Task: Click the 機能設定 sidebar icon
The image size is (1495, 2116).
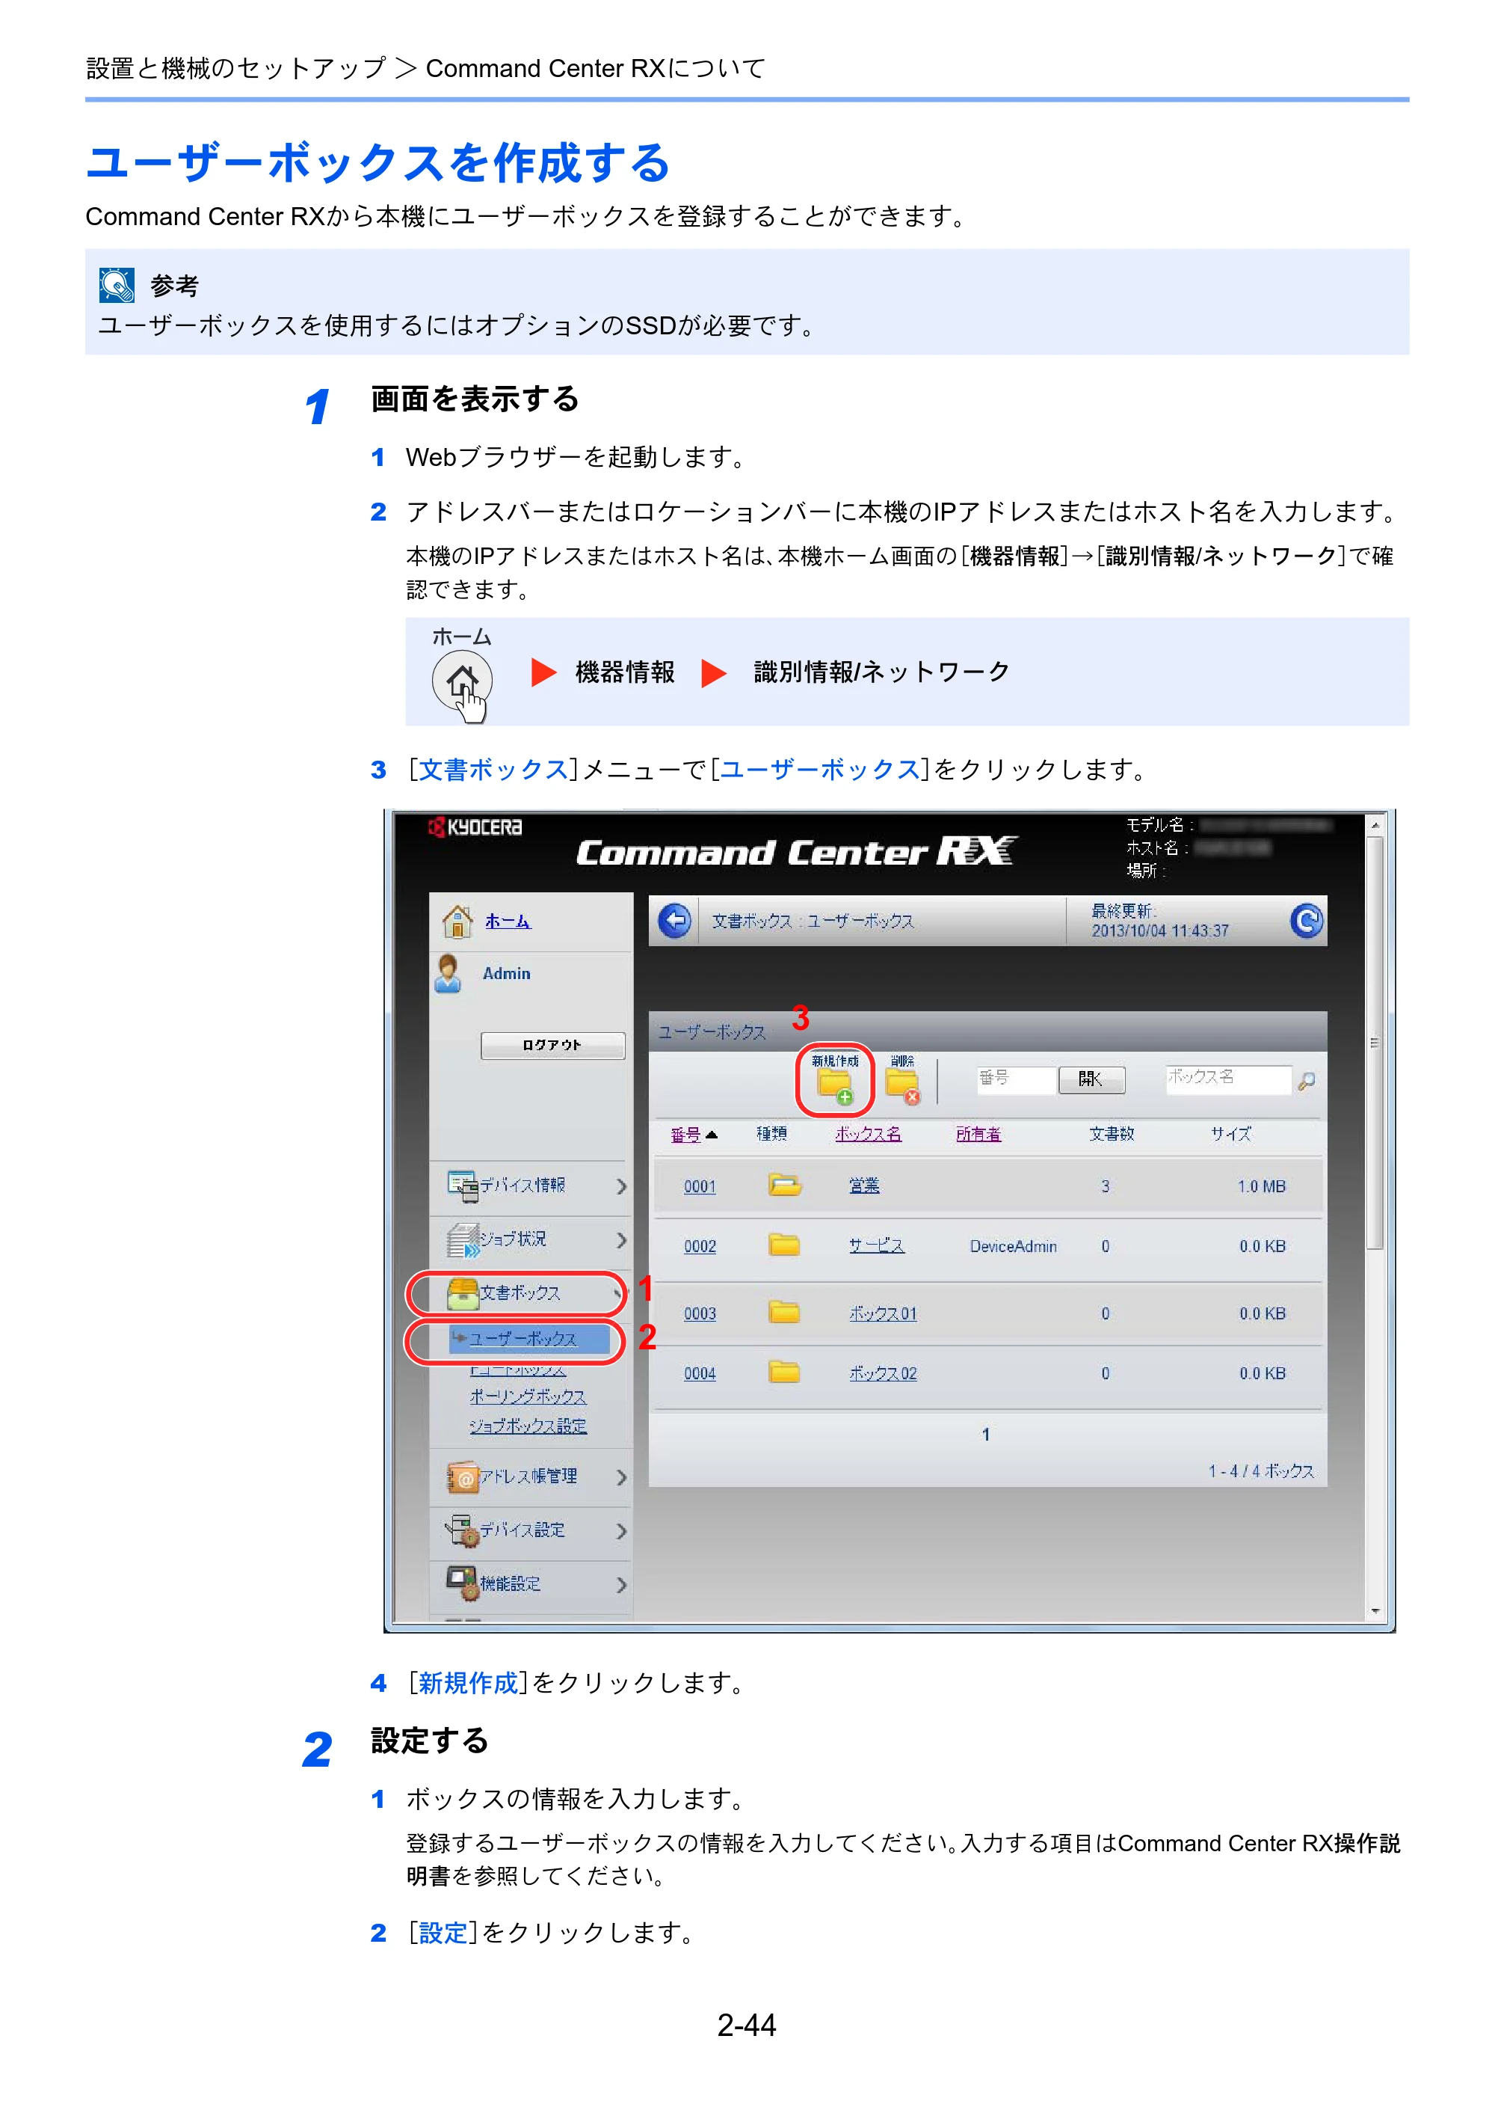Action: click(463, 1583)
